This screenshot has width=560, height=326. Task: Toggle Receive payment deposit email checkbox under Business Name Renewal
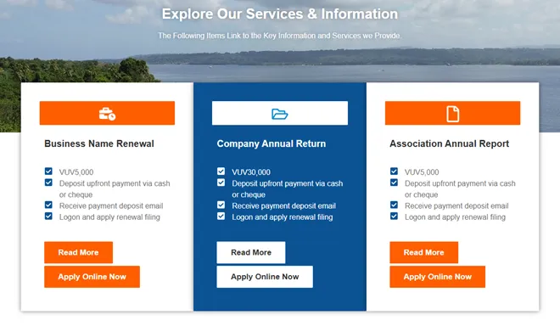48,205
